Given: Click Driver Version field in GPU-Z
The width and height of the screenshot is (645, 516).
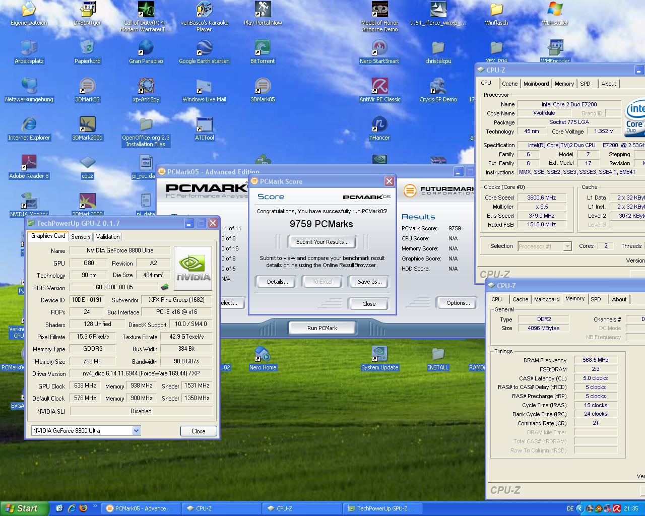Looking at the screenshot, I should pos(141,373).
